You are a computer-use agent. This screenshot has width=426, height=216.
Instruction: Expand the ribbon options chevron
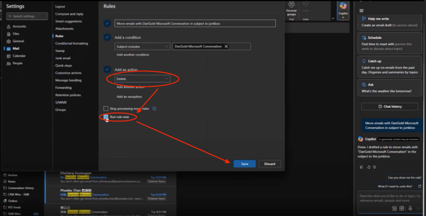tap(332, 18)
